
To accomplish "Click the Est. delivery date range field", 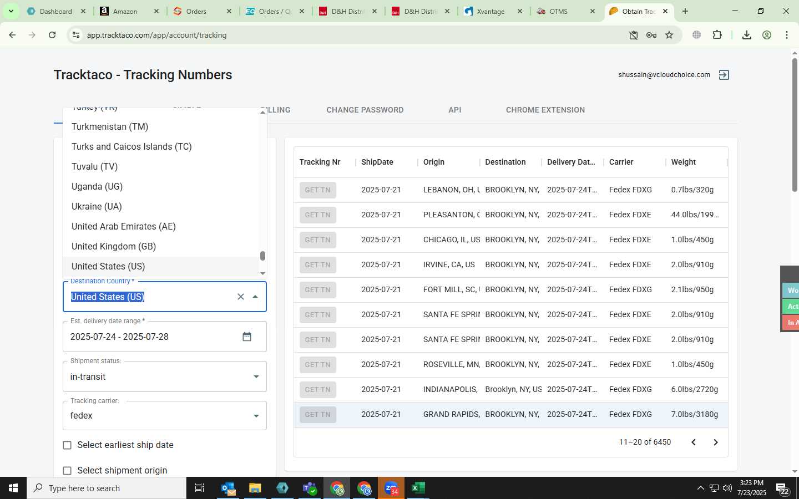I will click(165, 337).
